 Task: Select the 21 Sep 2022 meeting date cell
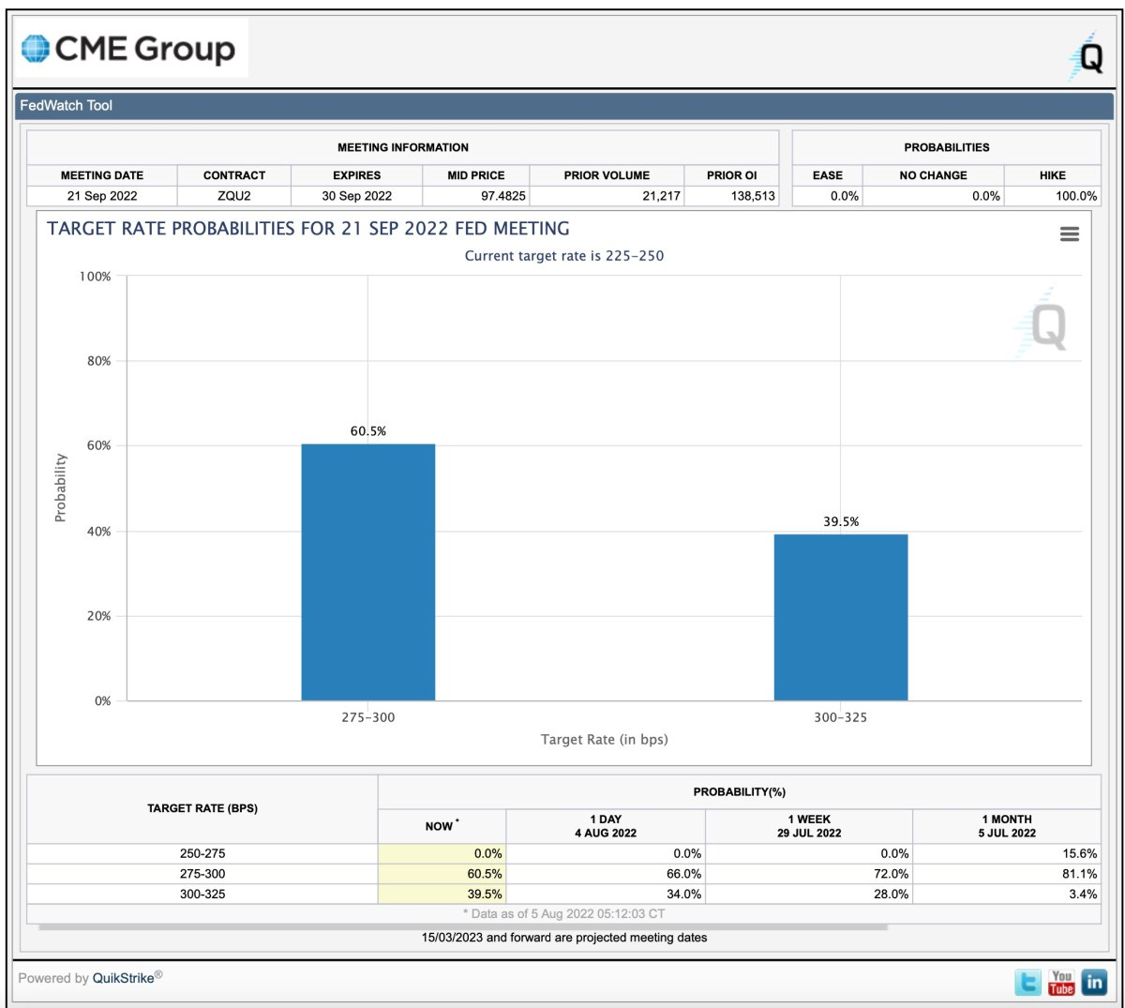coord(102,196)
